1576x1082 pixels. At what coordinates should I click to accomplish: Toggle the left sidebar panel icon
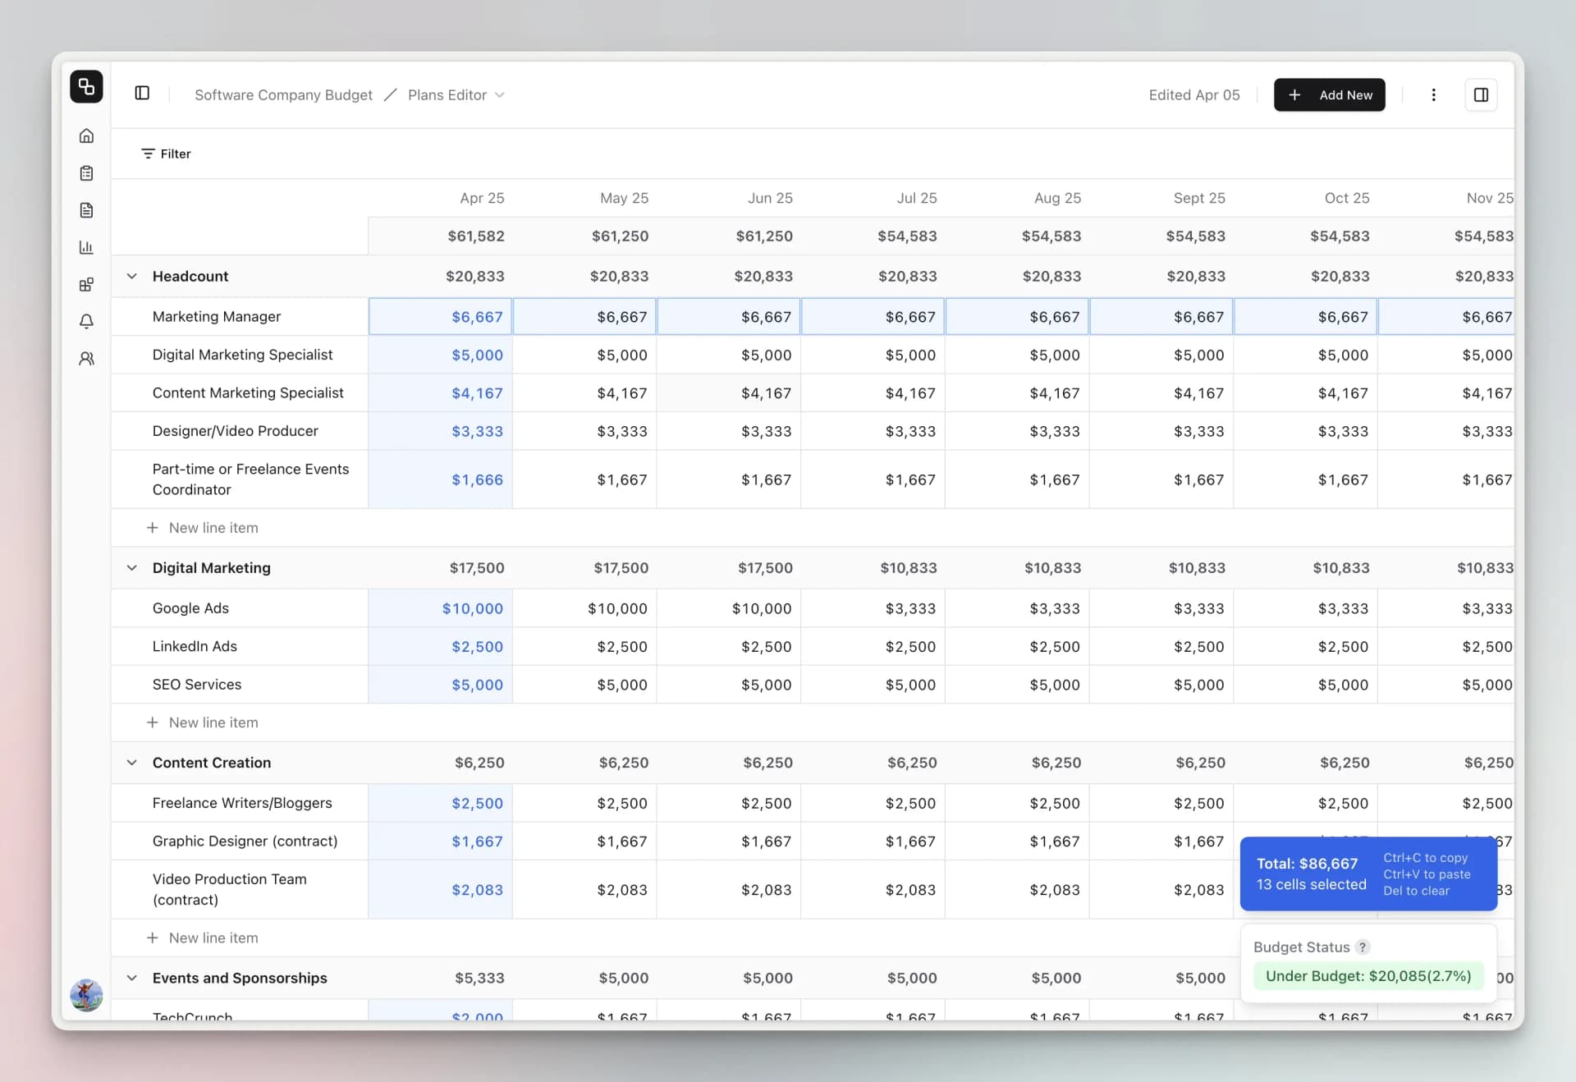coord(142,94)
